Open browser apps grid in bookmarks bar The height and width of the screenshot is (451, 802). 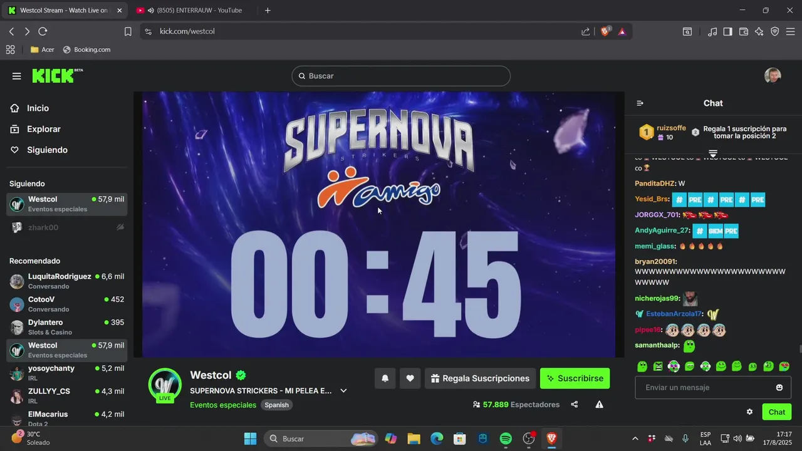pos(10,49)
